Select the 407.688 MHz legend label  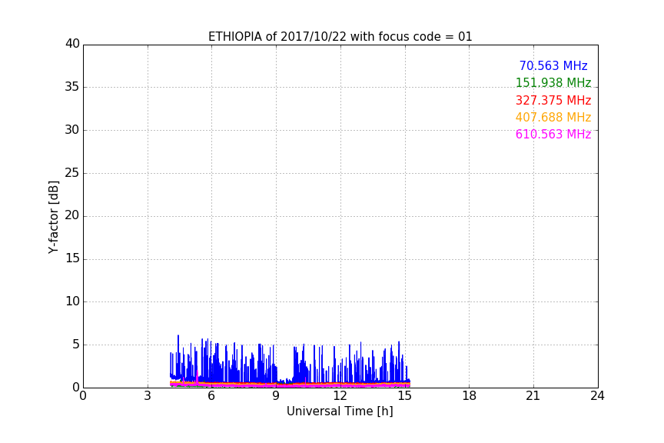(553, 117)
